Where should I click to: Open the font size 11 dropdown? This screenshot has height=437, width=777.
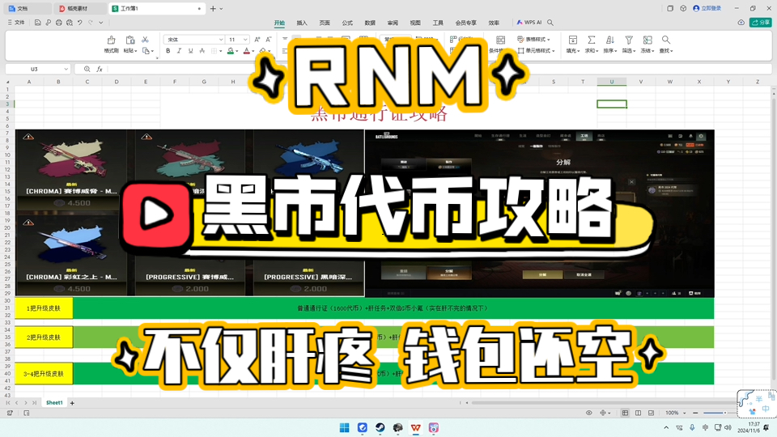[244, 39]
